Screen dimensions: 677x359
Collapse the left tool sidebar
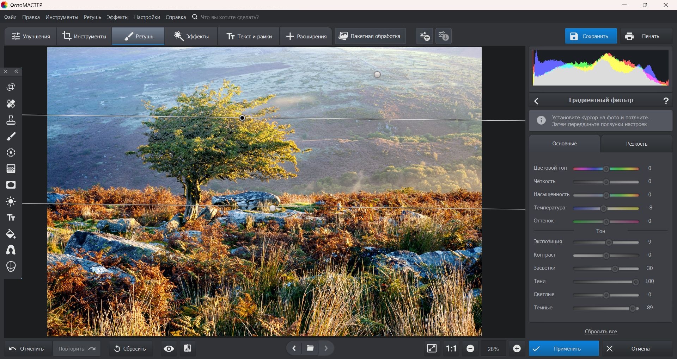pyautogui.click(x=17, y=71)
